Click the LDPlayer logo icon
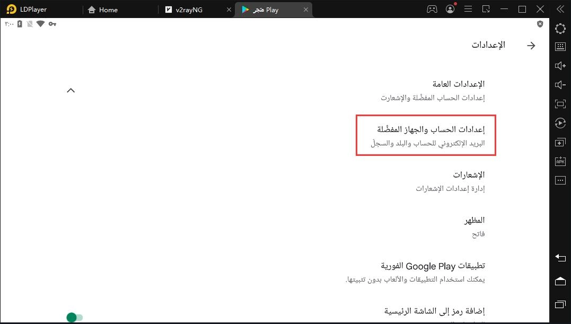This screenshot has width=571, height=324. pos(11,9)
